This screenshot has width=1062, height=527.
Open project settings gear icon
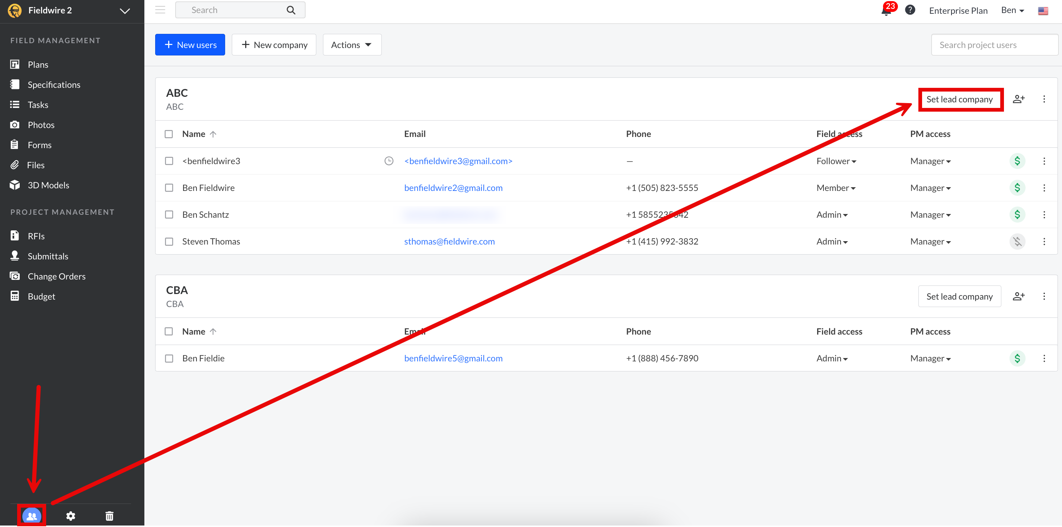70,516
